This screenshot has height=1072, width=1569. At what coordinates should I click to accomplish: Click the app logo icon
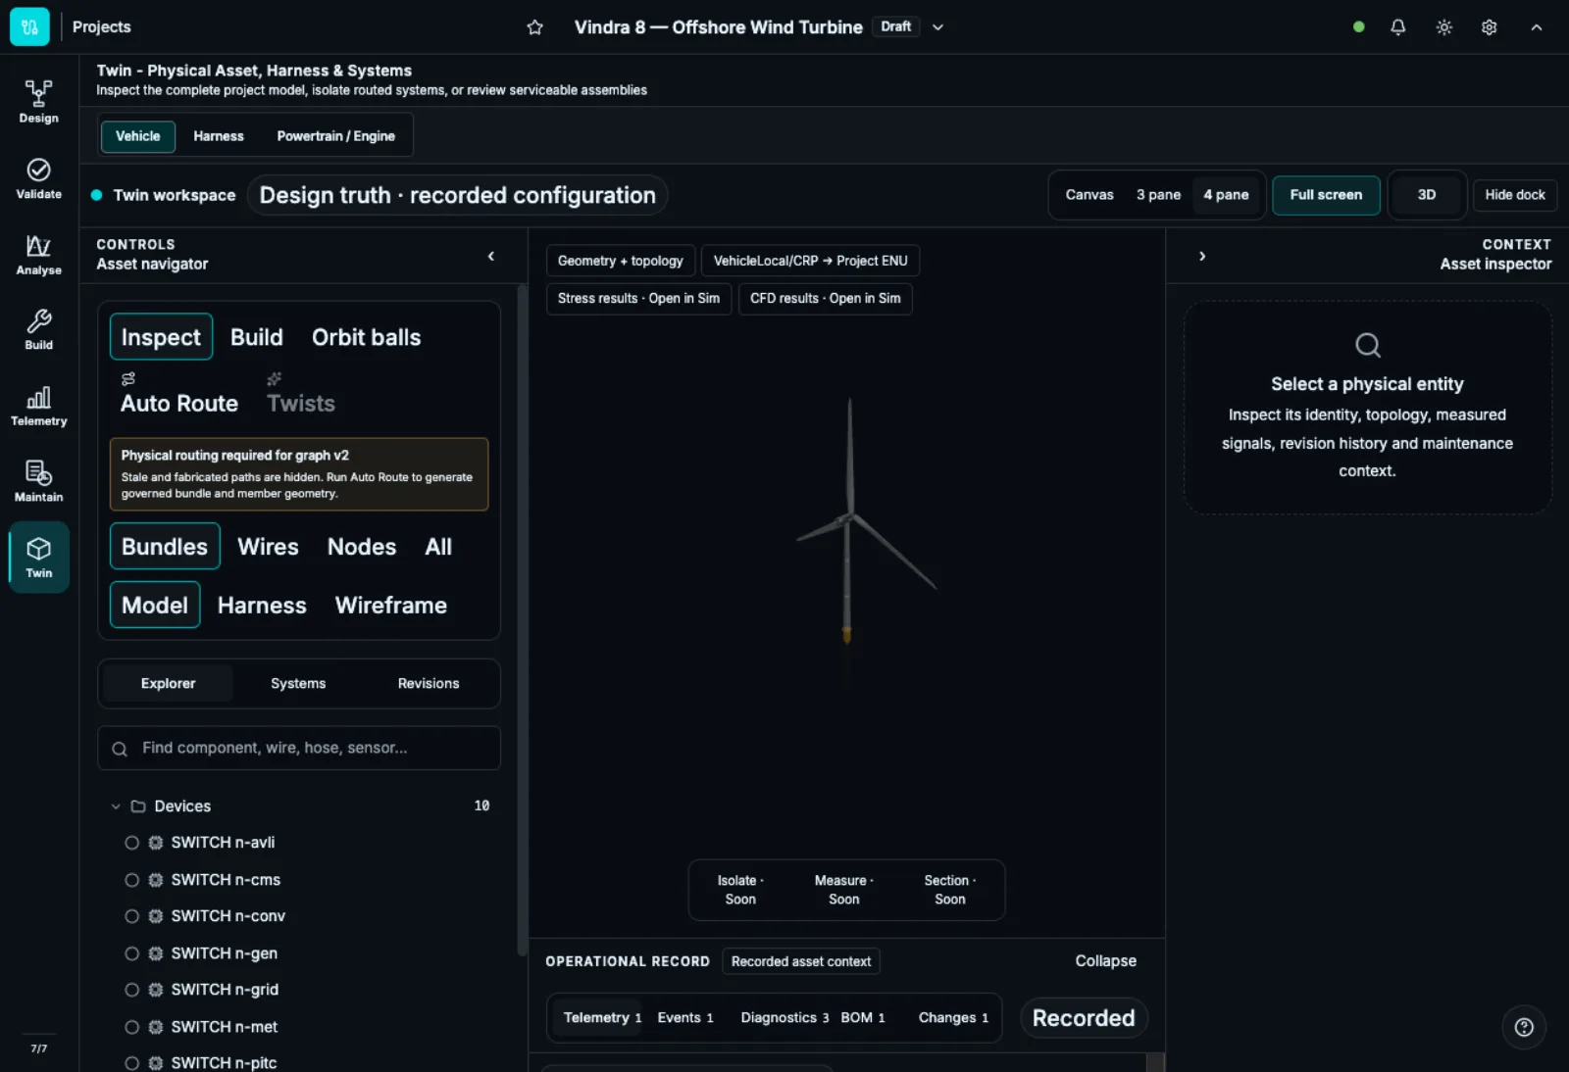pyautogui.click(x=29, y=26)
